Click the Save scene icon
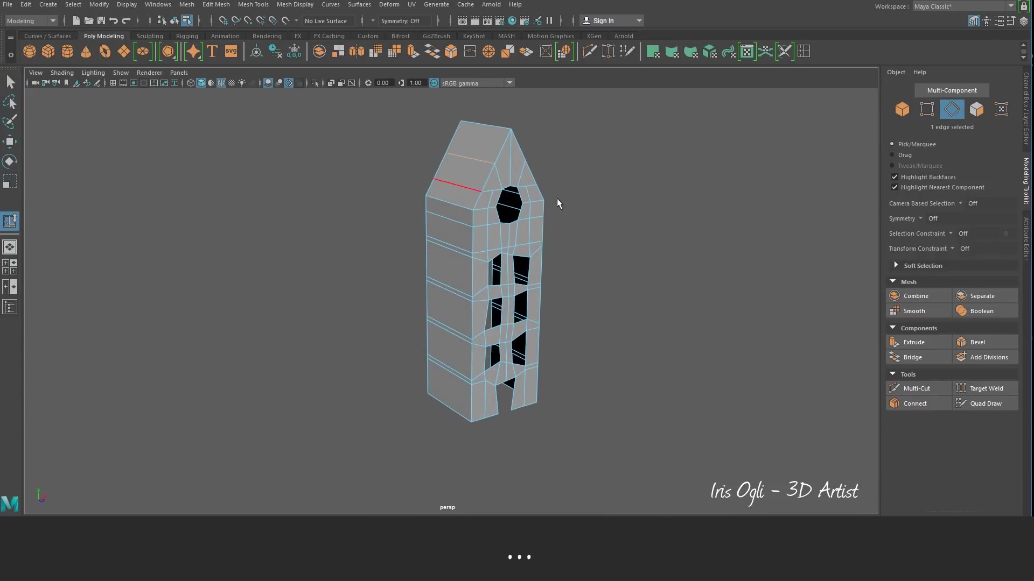This screenshot has width=1034, height=581. (101, 20)
